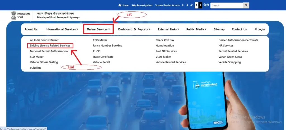
Task: Click the Login arrow icon
Action: pyautogui.click(x=255, y=29)
